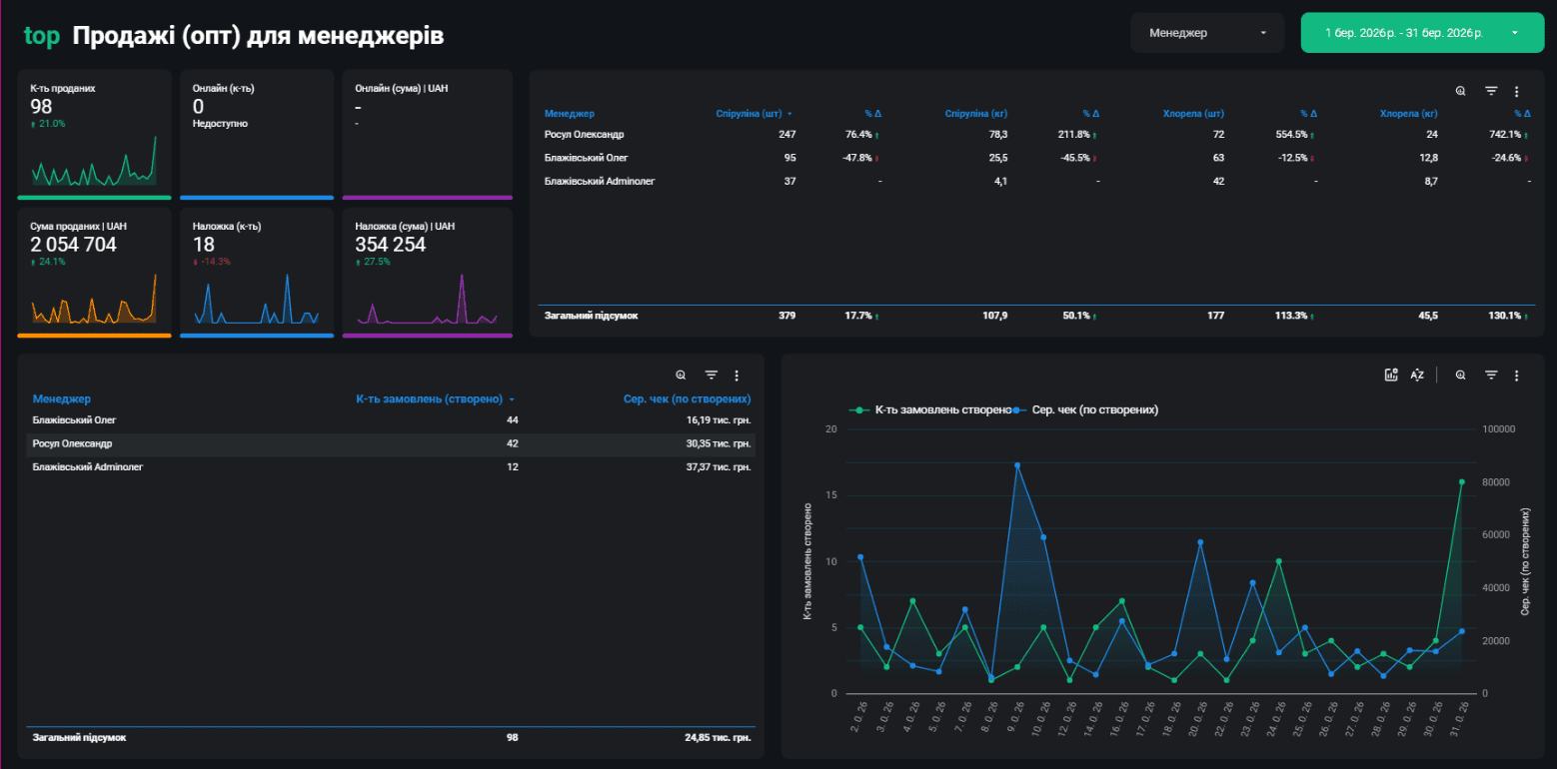
Task: Select Блажівський Олег row in the orders table
Action: (x=391, y=420)
